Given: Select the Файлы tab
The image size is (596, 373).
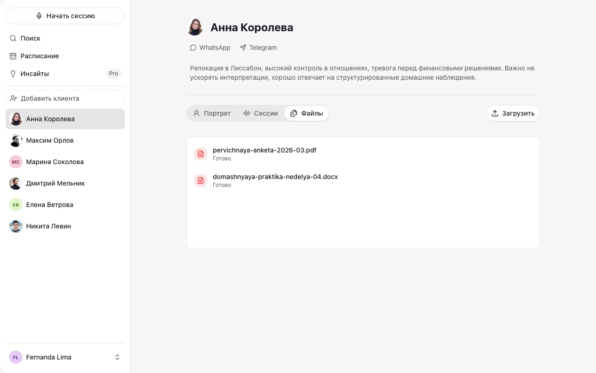Looking at the screenshot, I should (x=306, y=113).
